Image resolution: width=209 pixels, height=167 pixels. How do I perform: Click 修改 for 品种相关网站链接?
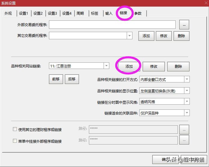click(x=154, y=66)
